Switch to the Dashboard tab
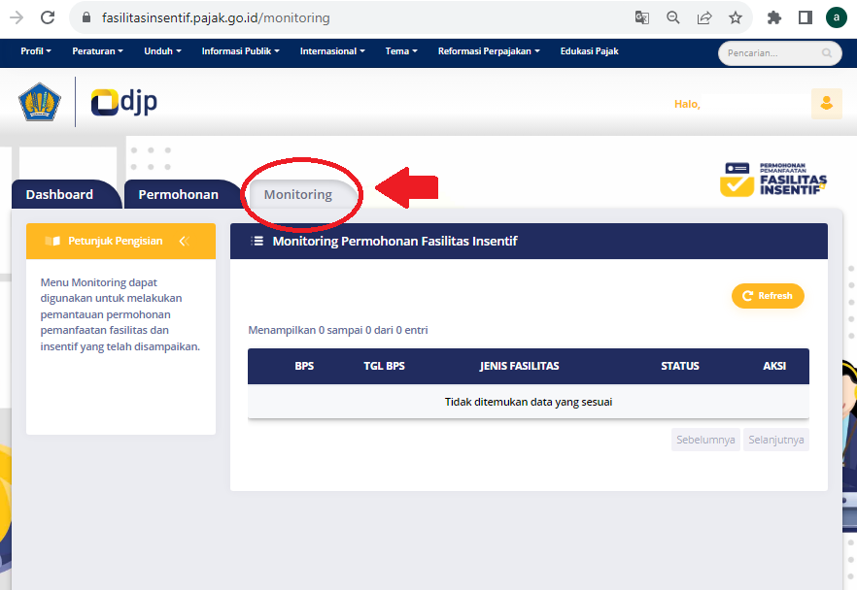The width and height of the screenshot is (857, 590). pos(59,194)
